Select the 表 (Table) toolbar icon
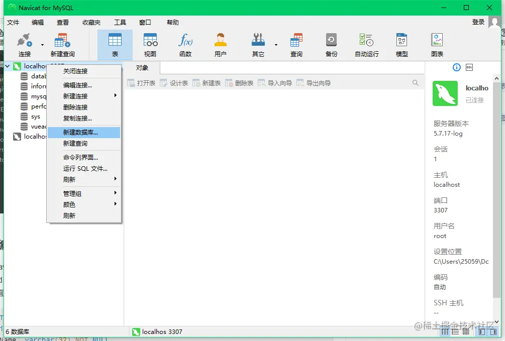 115,40
